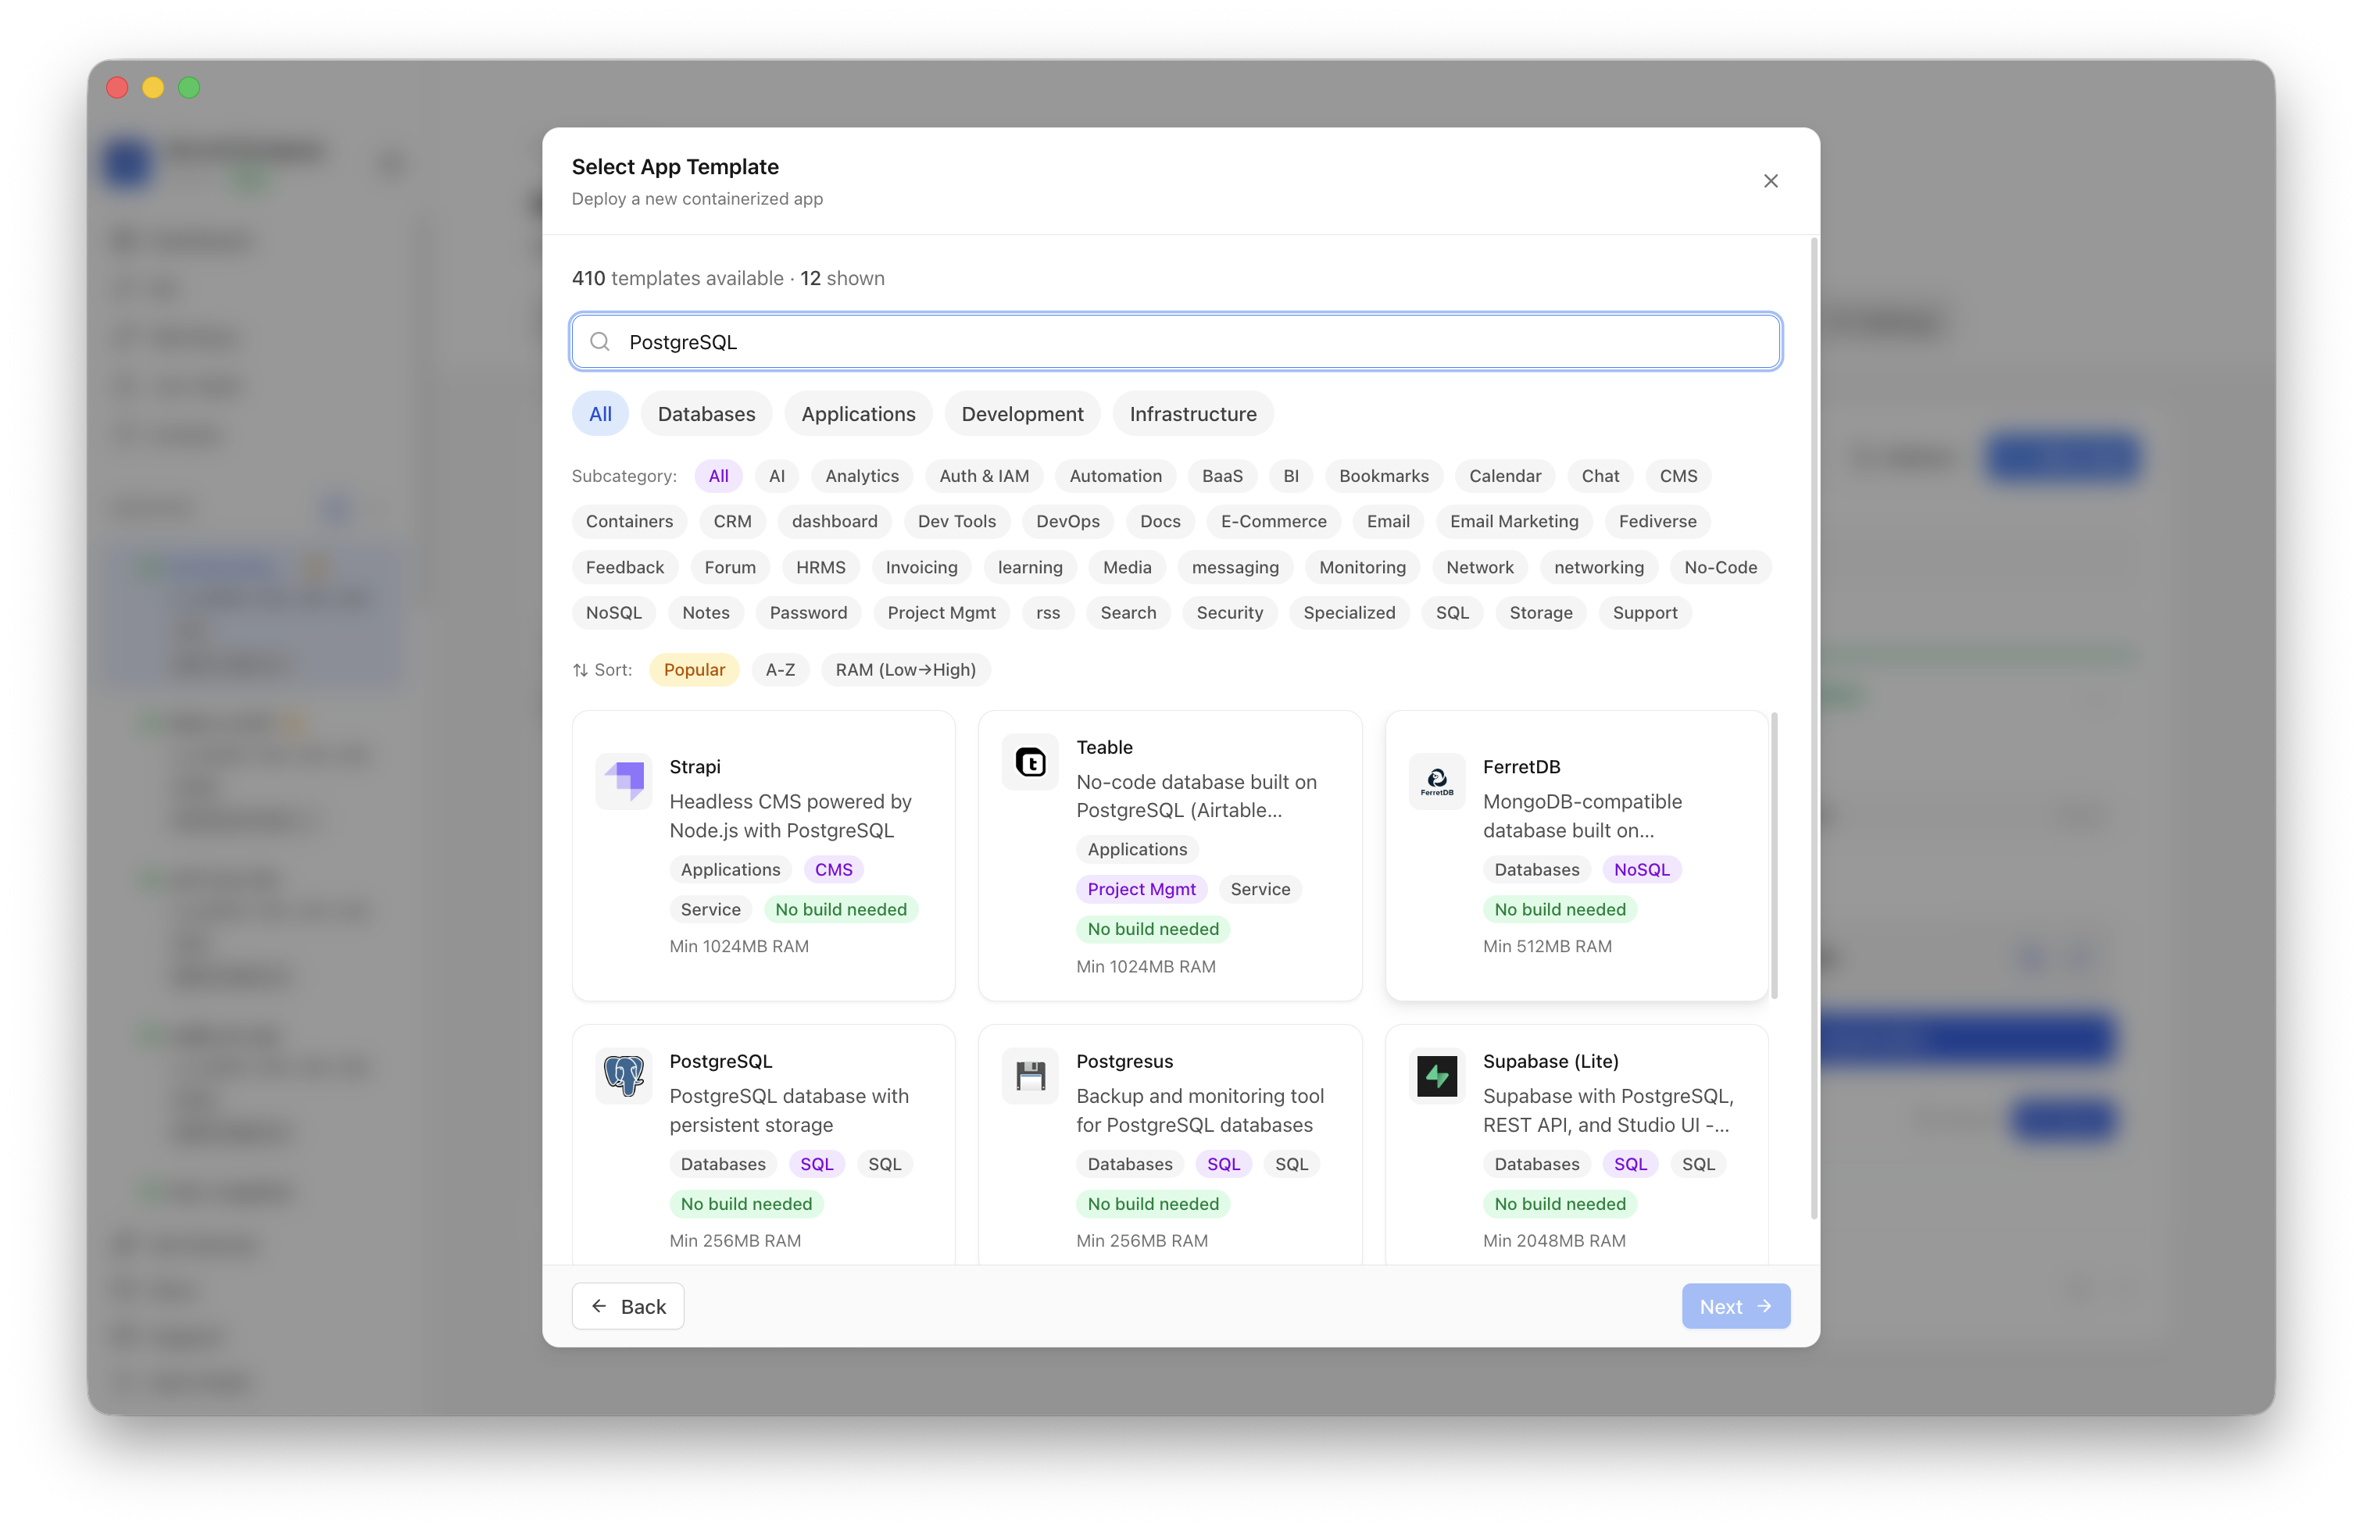Viewport: 2363px width, 1531px height.
Task: Filter by Support subcategory
Action: coord(1644,612)
